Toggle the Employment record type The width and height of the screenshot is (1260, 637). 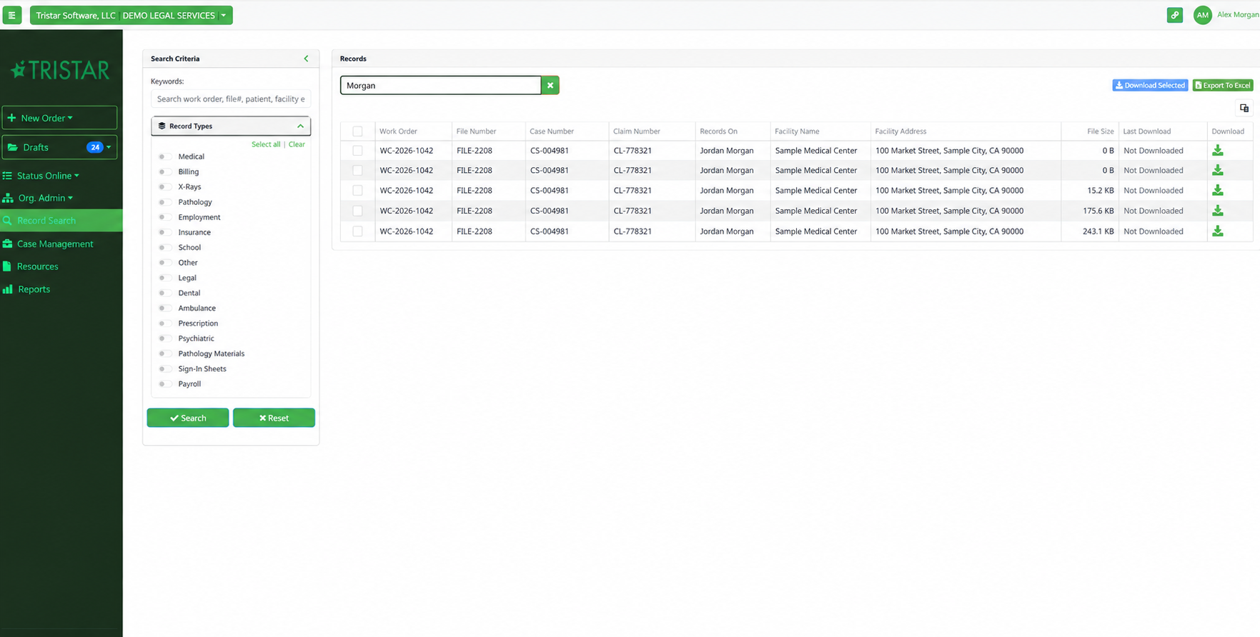[x=164, y=217]
